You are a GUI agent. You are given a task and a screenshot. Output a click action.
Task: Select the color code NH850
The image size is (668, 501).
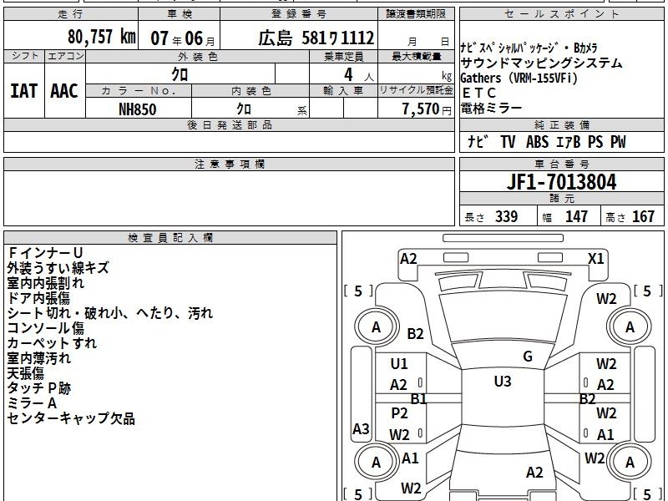pyautogui.click(x=138, y=109)
